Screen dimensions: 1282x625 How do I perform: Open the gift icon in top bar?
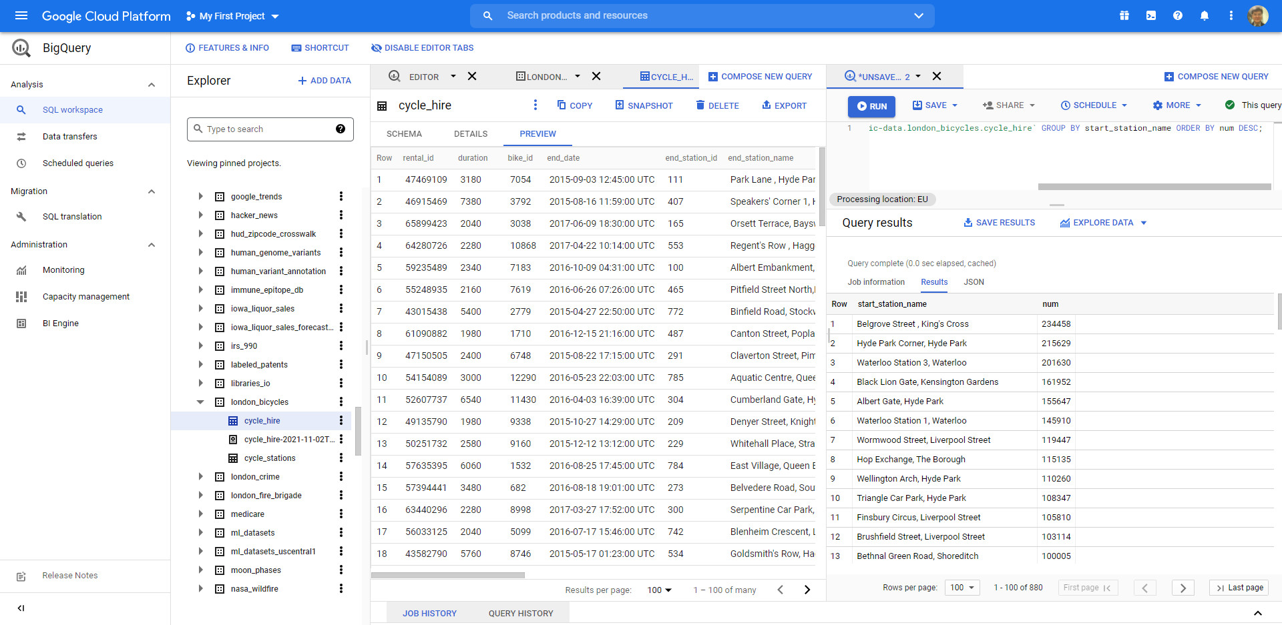tap(1124, 15)
